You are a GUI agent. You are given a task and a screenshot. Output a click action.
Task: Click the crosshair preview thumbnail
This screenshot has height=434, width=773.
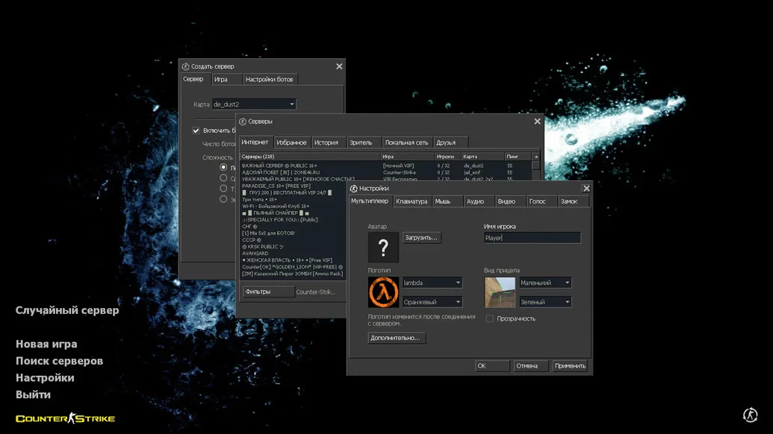click(x=500, y=292)
